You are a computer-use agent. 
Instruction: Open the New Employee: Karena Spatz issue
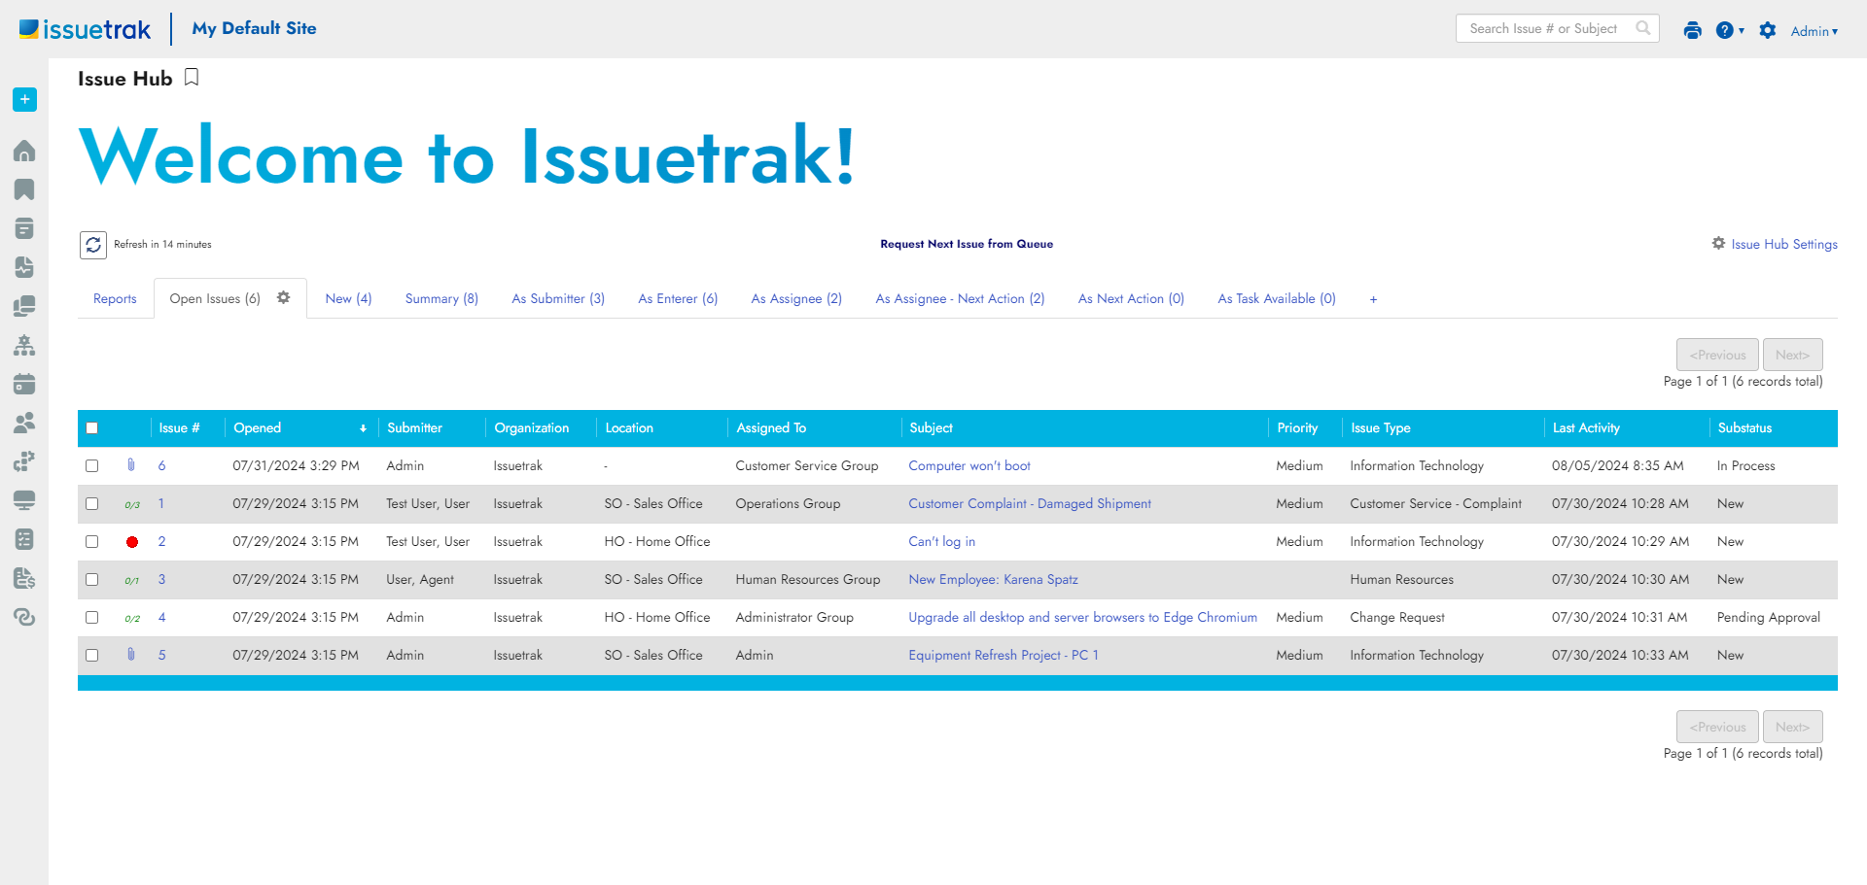pos(993,580)
